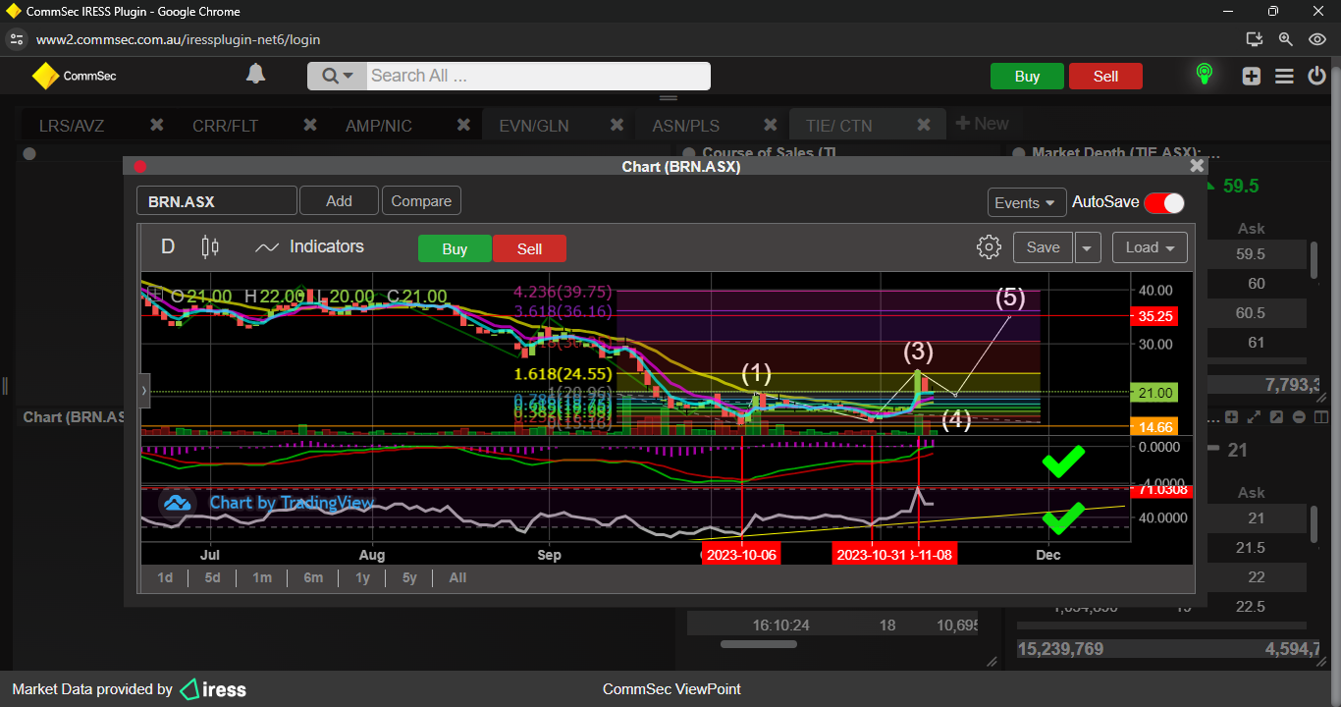Image resolution: width=1341 pixels, height=707 pixels.
Task: Expand the arrow next to Save
Action: (x=1087, y=247)
